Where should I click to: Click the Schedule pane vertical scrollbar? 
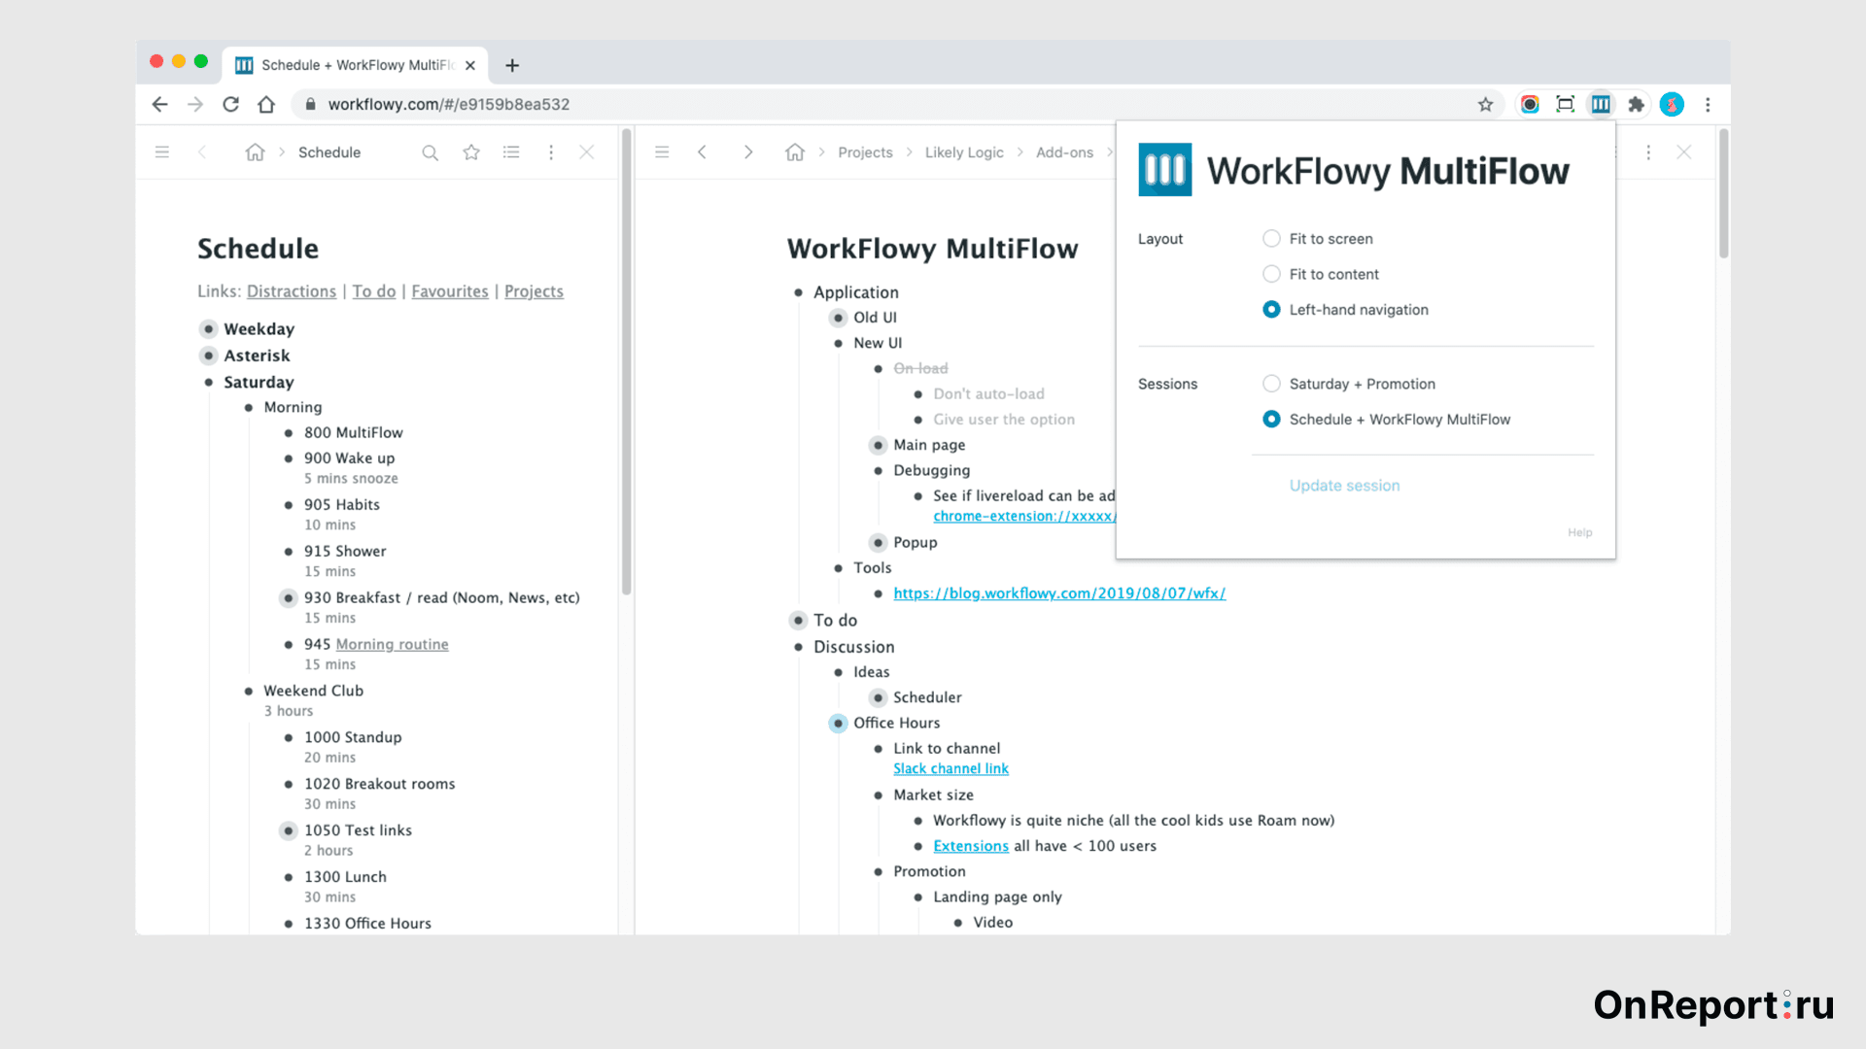click(x=626, y=359)
